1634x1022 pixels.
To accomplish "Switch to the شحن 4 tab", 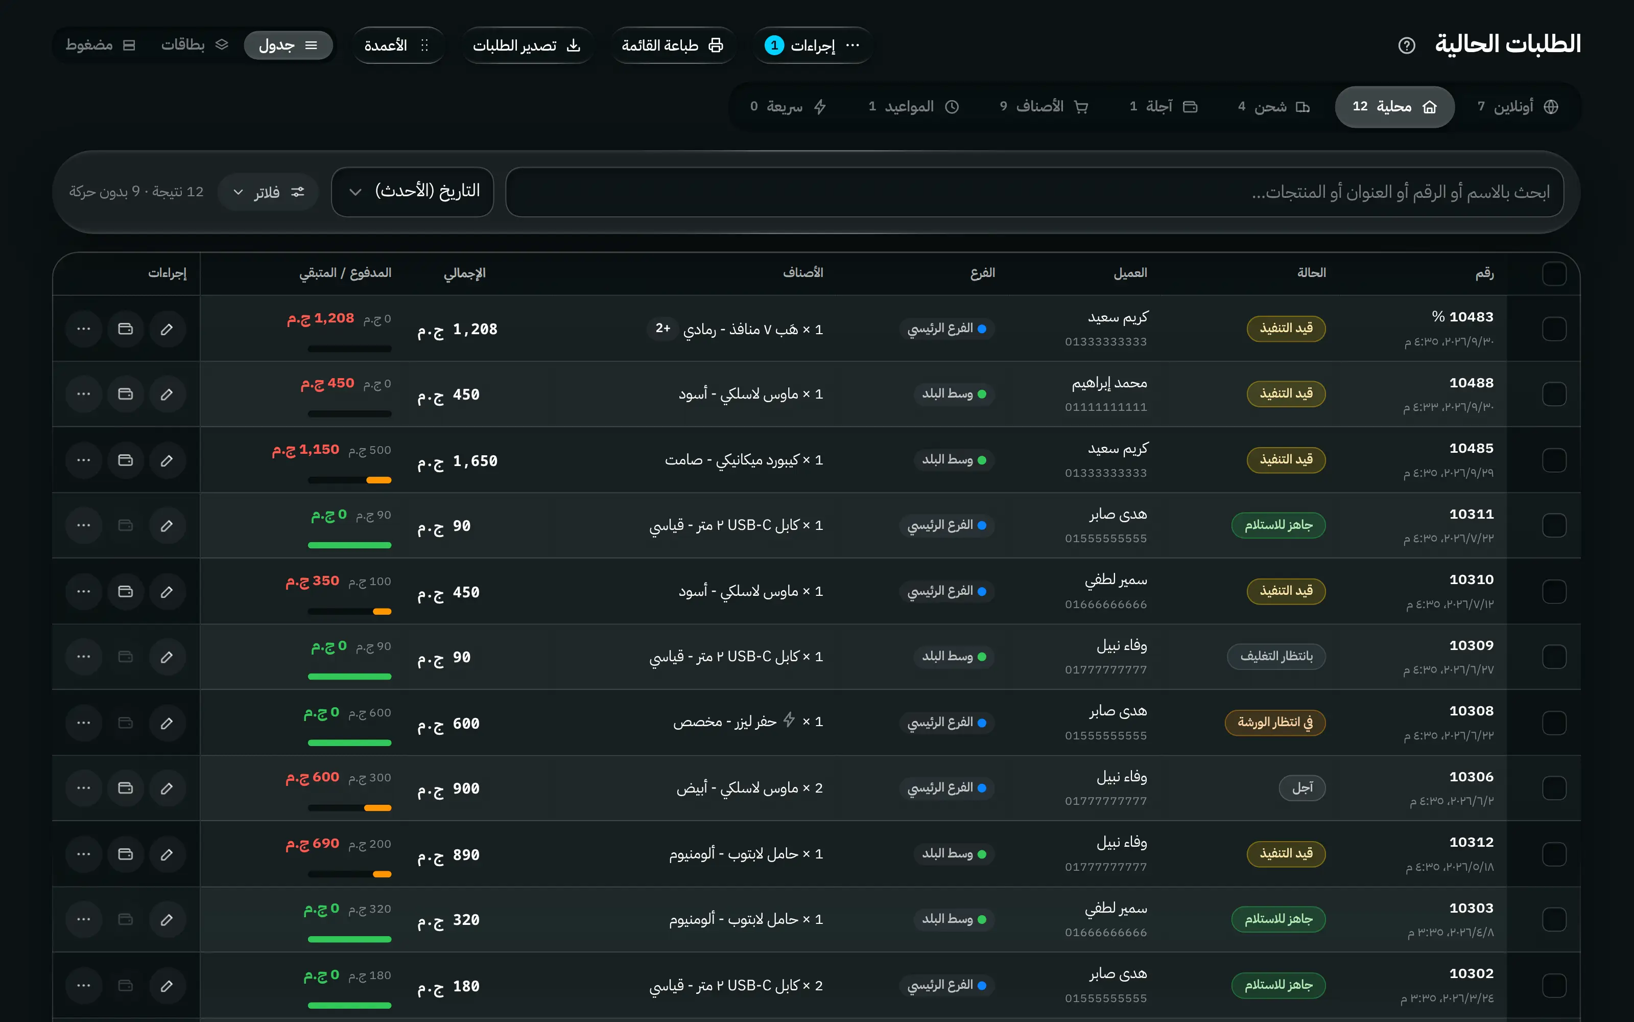I will point(1273,107).
